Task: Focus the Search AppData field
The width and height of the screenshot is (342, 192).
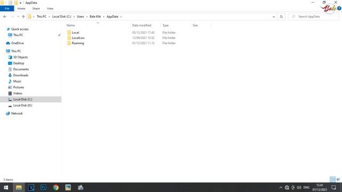Action: point(314,17)
